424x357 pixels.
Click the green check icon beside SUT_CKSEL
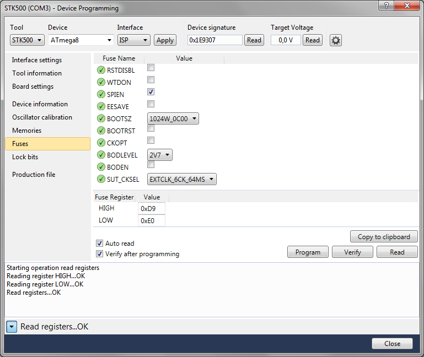[101, 179]
